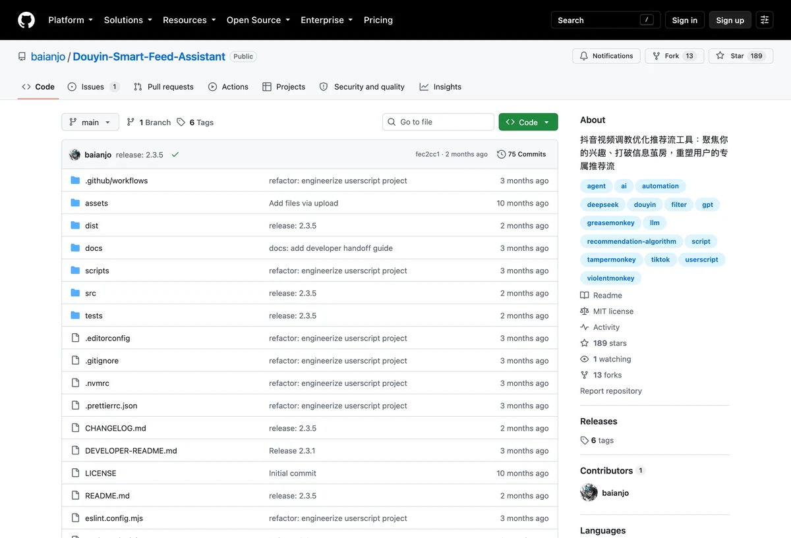This screenshot has height=538, width=791.
Task: Expand the Resources menu
Action: click(189, 20)
